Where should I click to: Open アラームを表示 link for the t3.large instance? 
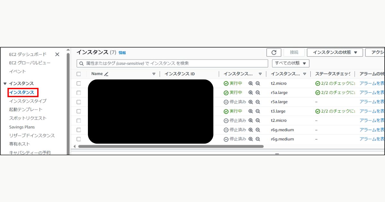coord(372,111)
